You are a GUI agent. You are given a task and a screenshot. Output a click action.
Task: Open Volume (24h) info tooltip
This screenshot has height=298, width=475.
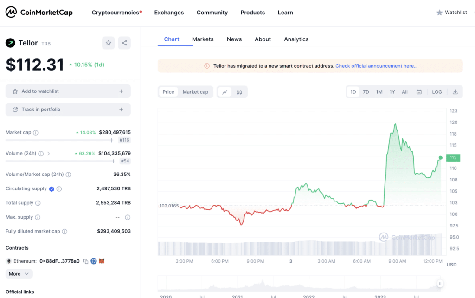(41, 153)
